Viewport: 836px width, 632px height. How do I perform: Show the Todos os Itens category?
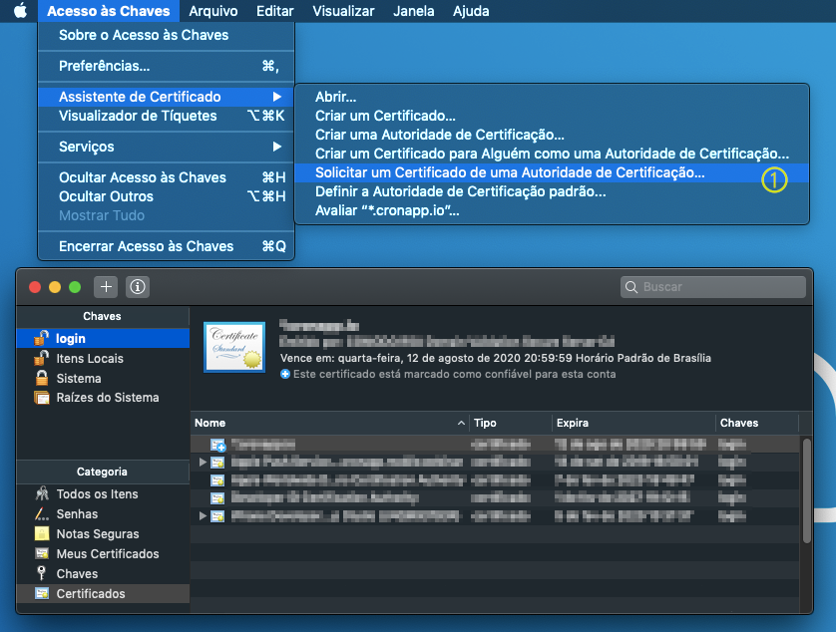(104, 494)
